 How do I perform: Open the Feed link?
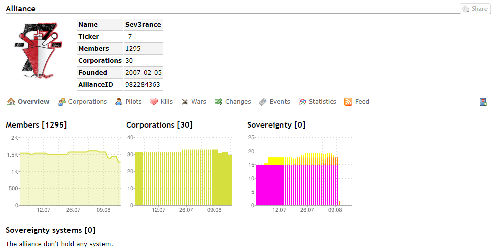tap(362, 102)
